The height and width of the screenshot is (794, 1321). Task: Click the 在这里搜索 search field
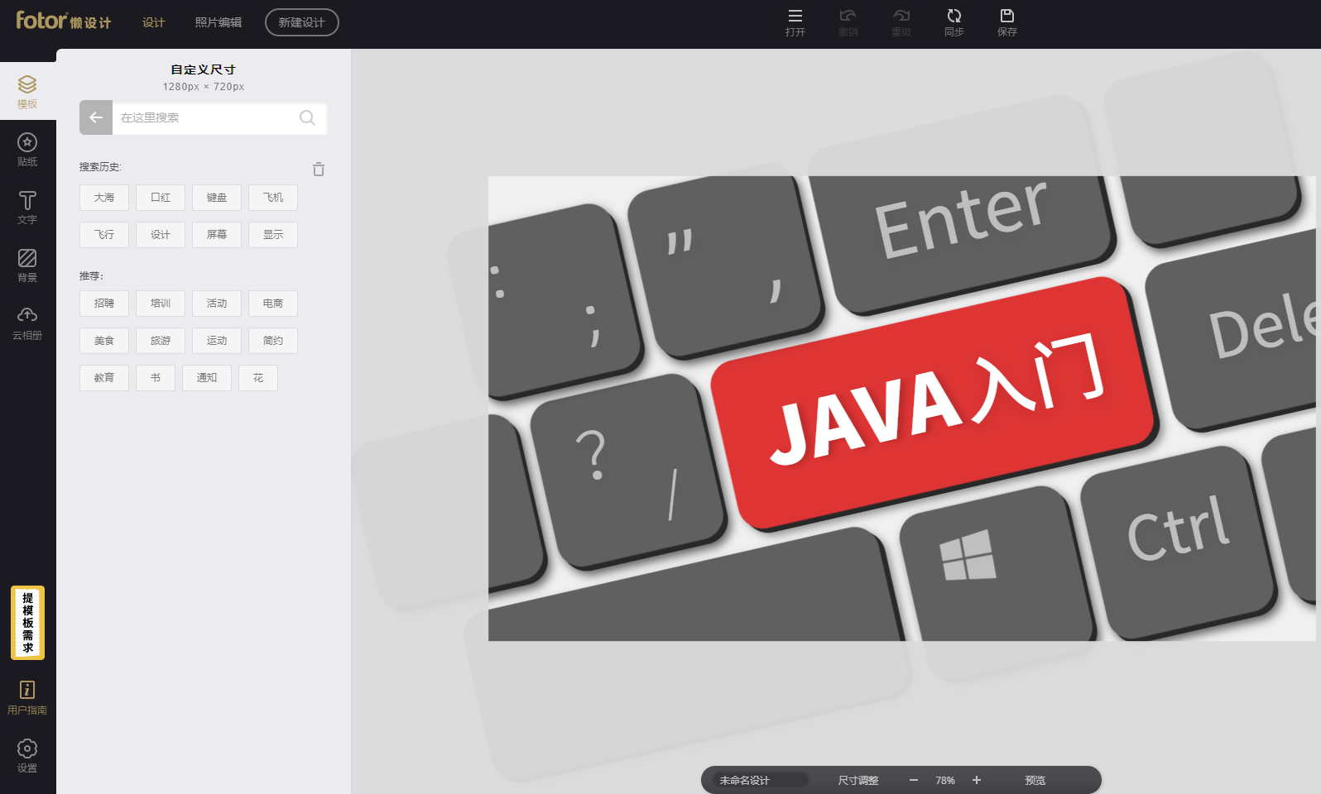point(205,117)
